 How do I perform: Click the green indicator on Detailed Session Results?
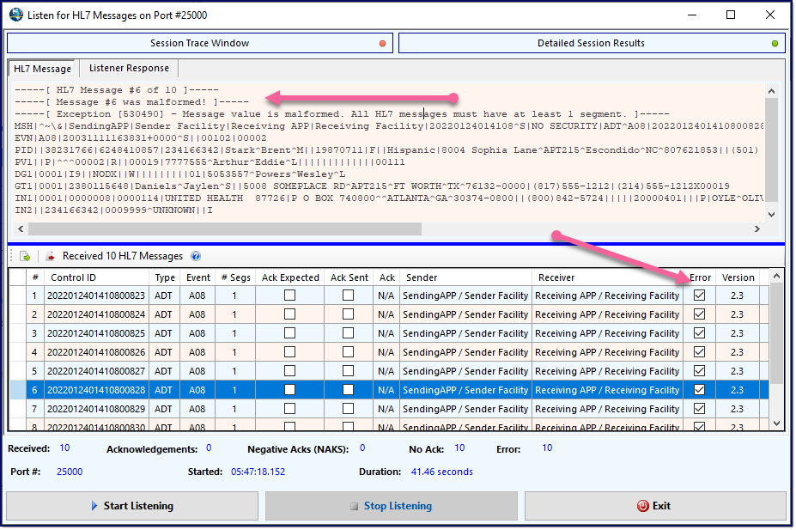775,44
